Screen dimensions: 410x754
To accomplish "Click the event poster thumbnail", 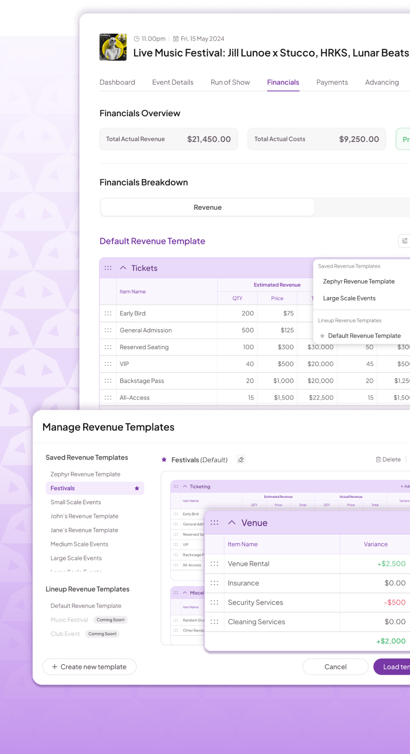I will (113, 47).
